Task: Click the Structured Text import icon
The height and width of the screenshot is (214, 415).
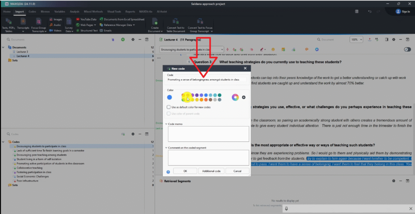Action: [x=78, y=30]
